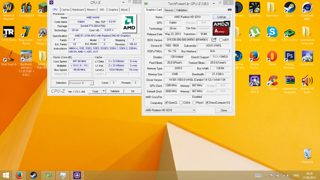Click OK button in CPU-Z

point(133,91)
